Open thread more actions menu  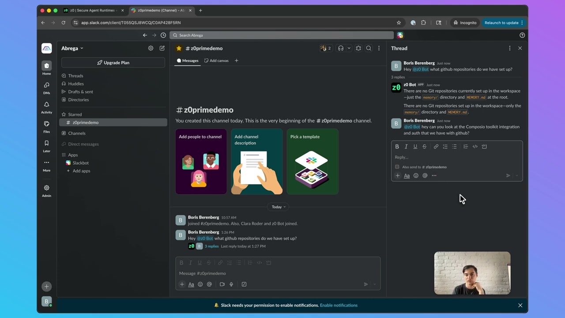click(x=510, y=48)
